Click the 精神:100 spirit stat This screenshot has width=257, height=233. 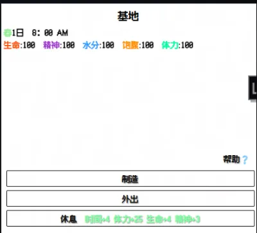(x=59, y=45)
